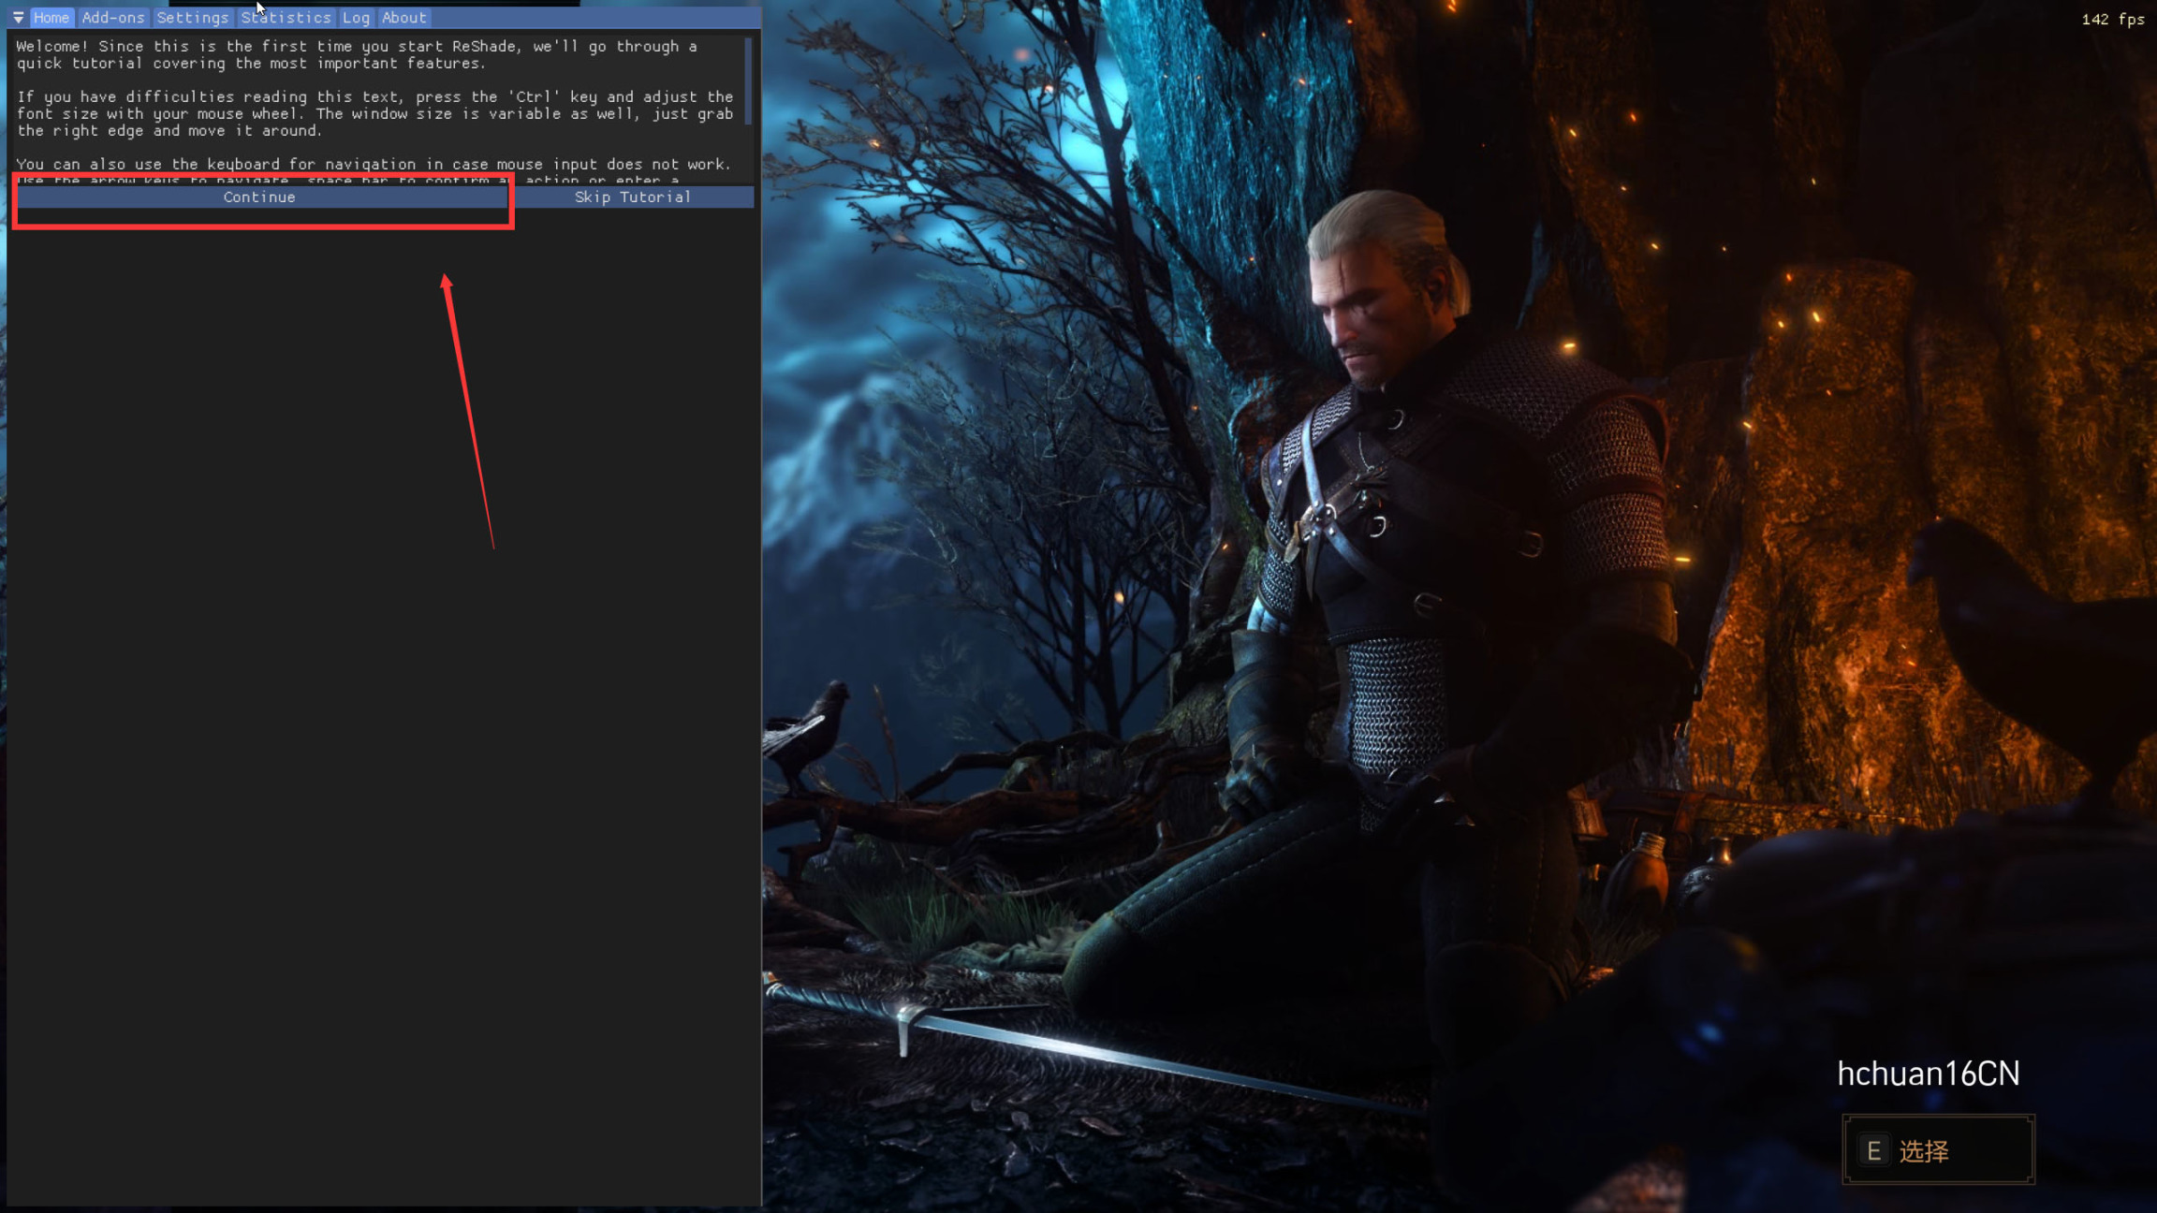Click the hchuan16CN username label

pyautogui.click(x=1928, y=1074)
